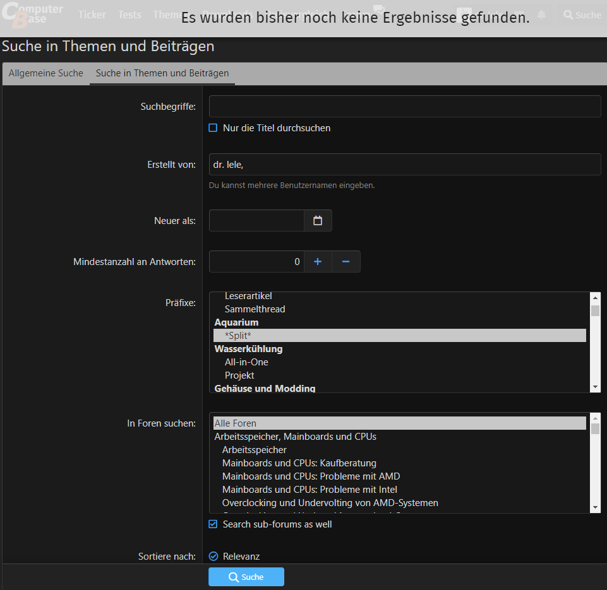607x590 pixels.
Task: Select 'Mainboards und CPUs: Kaufberatung' forum
Action: coord(399,463)
